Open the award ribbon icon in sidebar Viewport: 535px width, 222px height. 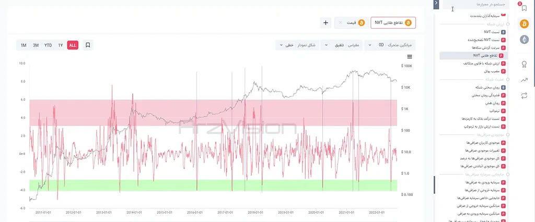[524, 64]
